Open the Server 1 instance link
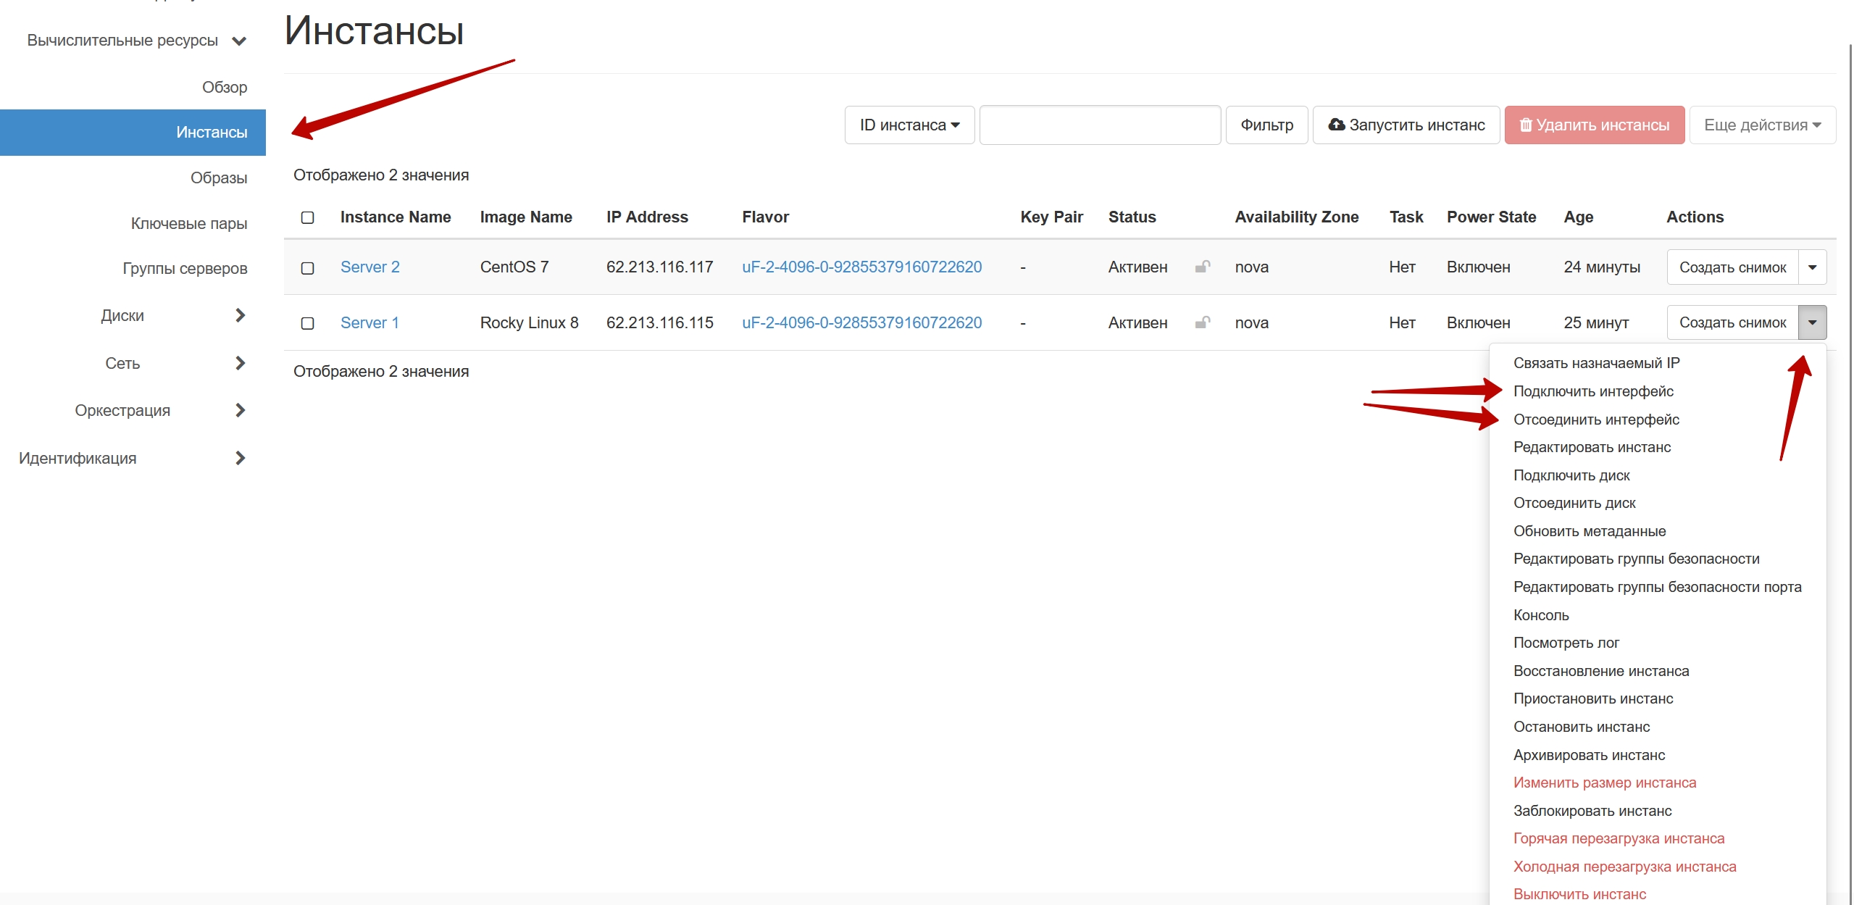 click(x=369, y=322)
